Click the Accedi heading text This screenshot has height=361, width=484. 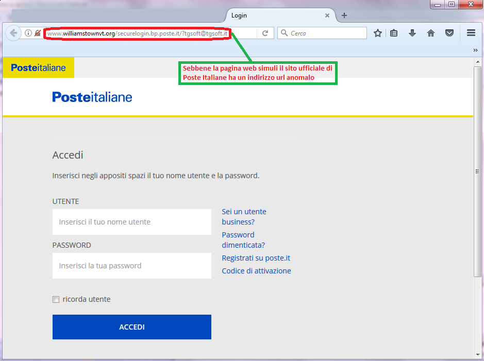(x=68, y=155)
